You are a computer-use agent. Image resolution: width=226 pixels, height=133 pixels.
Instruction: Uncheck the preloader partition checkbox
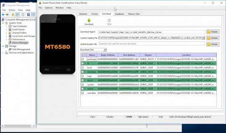(x=83, y=59)
